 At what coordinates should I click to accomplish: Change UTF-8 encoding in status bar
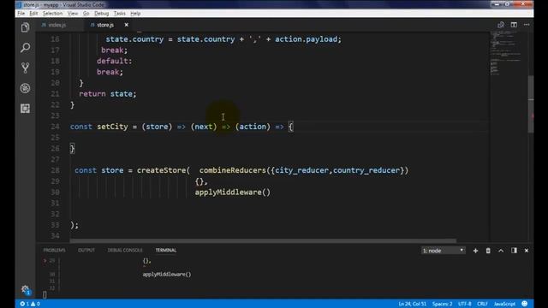coord(464,304)
